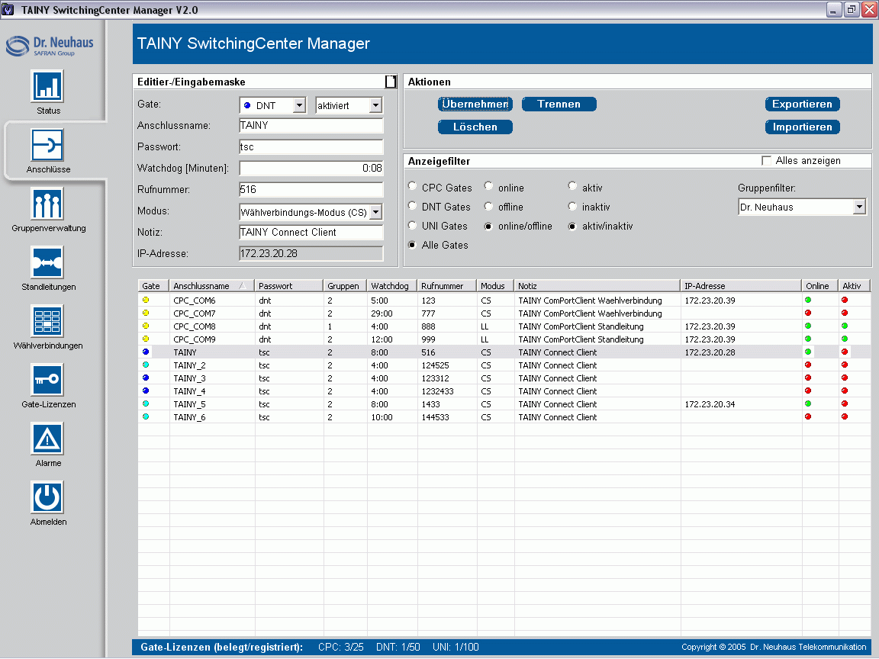Select the inaktiv filter option
879x659 pixels.
click(573, 207)
